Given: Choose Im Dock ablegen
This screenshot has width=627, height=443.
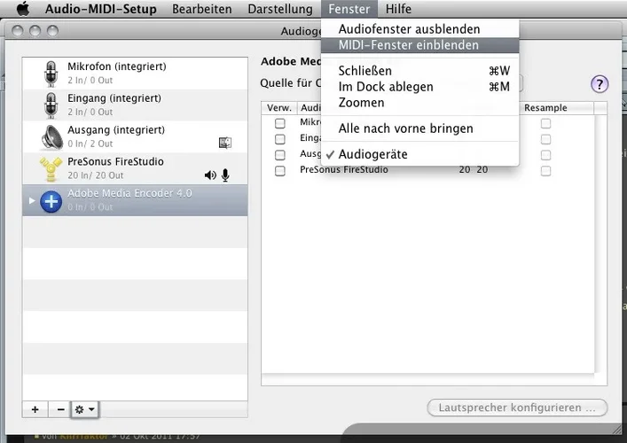Looking at the screenshot, I should point(419,87).
